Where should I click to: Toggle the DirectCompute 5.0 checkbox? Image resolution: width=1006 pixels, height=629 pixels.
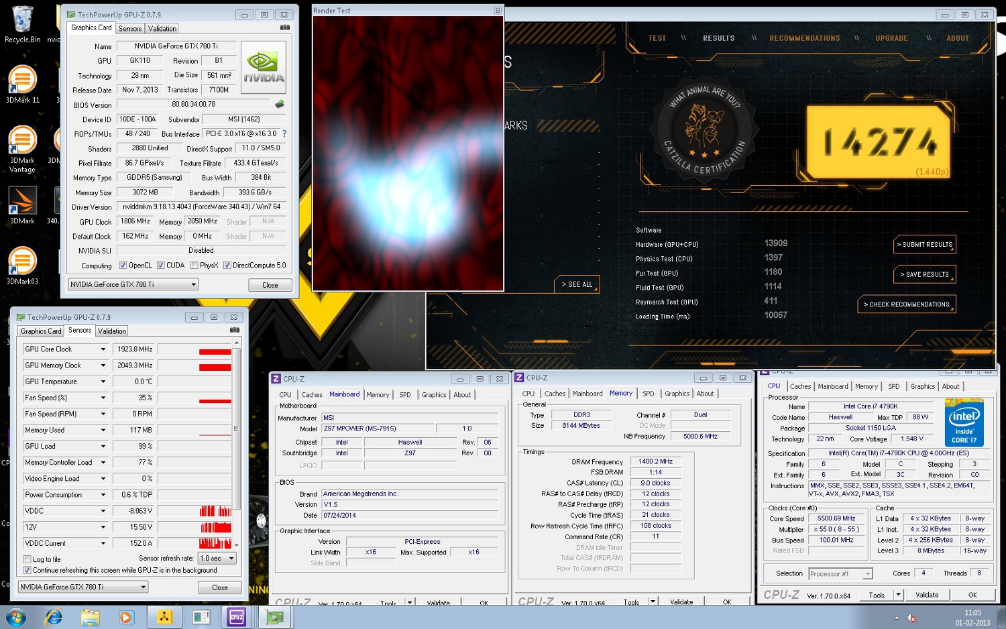click(x=227, y=265)
